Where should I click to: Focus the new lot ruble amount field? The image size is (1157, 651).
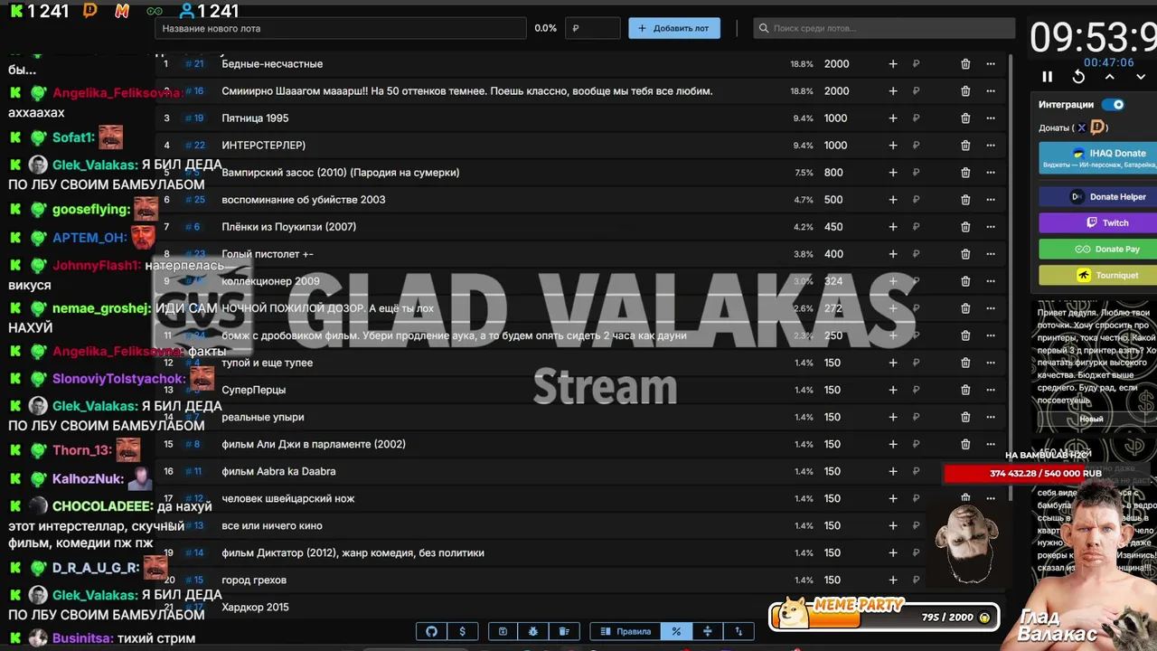[593, 28]
